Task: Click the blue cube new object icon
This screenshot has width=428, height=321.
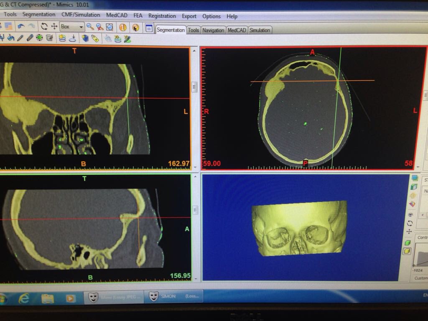Action: [85, 38]
